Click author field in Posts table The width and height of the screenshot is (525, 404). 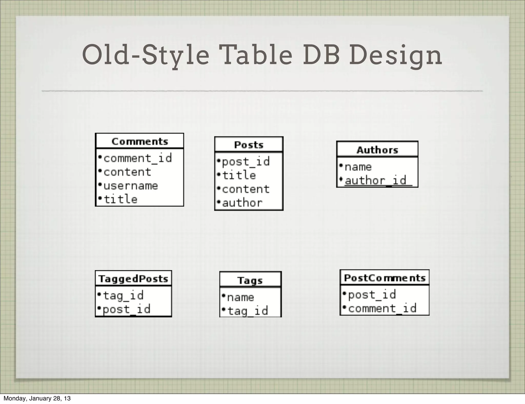click(x=242, y=203)
